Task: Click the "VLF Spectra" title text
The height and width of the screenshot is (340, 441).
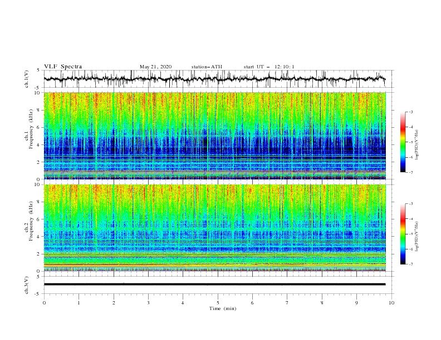Action: pos(63,67)
